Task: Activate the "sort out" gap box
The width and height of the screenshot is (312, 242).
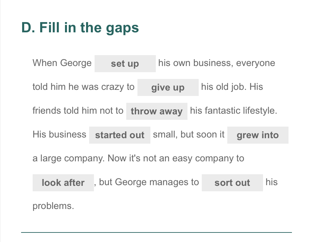Action: tap(232, 183)
